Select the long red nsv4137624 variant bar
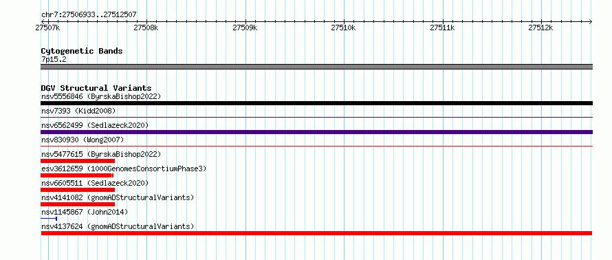 tap(316, 233)
